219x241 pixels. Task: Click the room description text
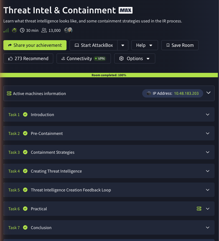point(93,21)
